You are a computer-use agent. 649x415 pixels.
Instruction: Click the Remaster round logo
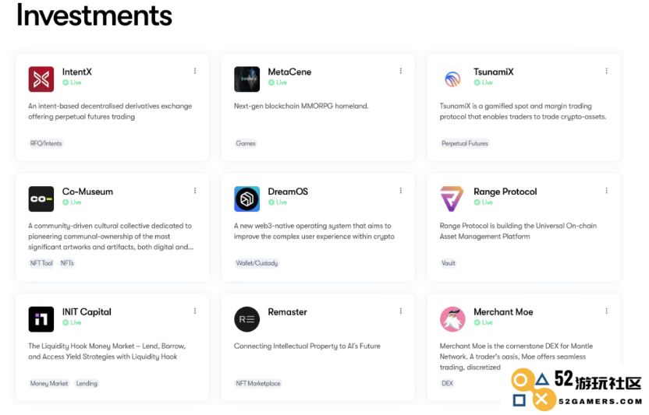pos(246,319)
